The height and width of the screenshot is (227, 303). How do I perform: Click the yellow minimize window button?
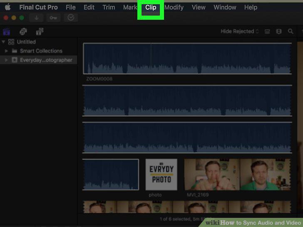[x=14, y=18]
